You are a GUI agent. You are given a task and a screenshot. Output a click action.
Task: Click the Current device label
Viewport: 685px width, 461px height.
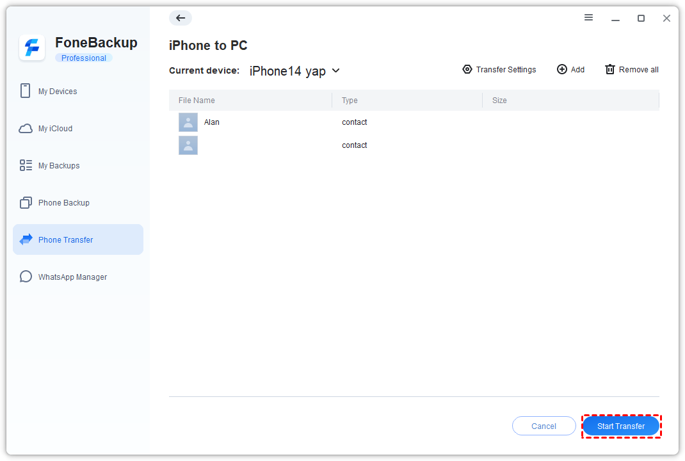click(204, 70)
